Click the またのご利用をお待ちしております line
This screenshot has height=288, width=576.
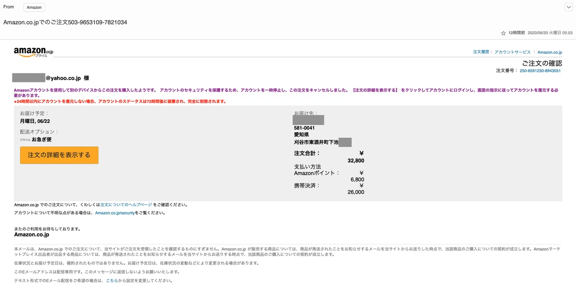48,229
